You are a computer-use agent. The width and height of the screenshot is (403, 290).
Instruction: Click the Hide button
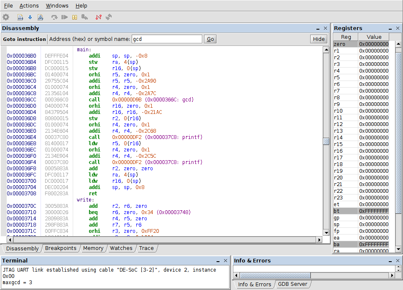tap(319, 39)
